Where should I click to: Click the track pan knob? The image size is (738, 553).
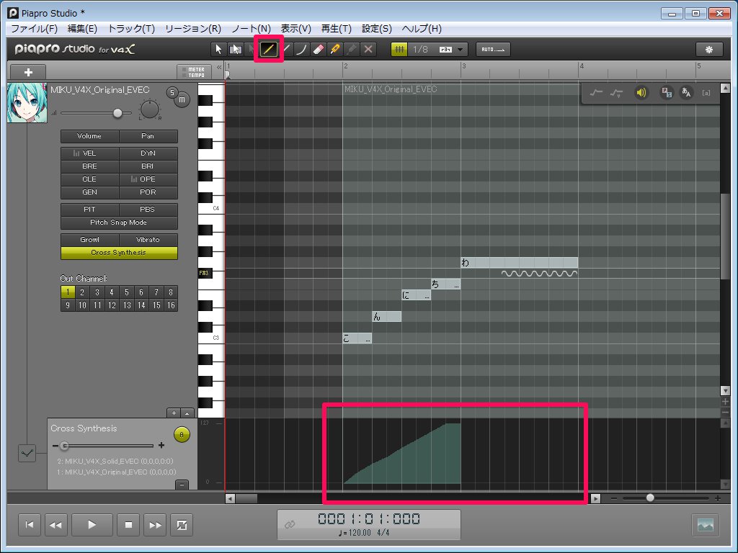pos(150,109)
